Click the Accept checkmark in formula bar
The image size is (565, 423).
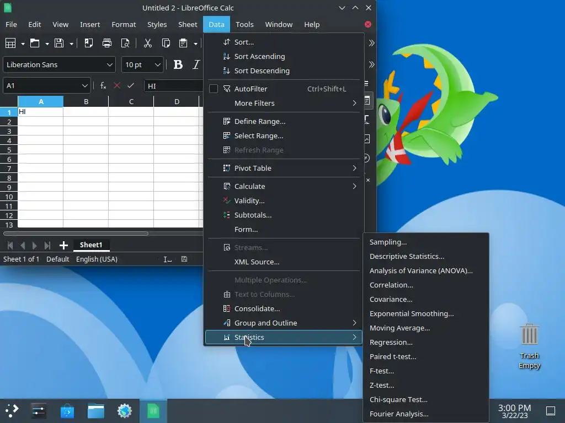click(131, 85)
